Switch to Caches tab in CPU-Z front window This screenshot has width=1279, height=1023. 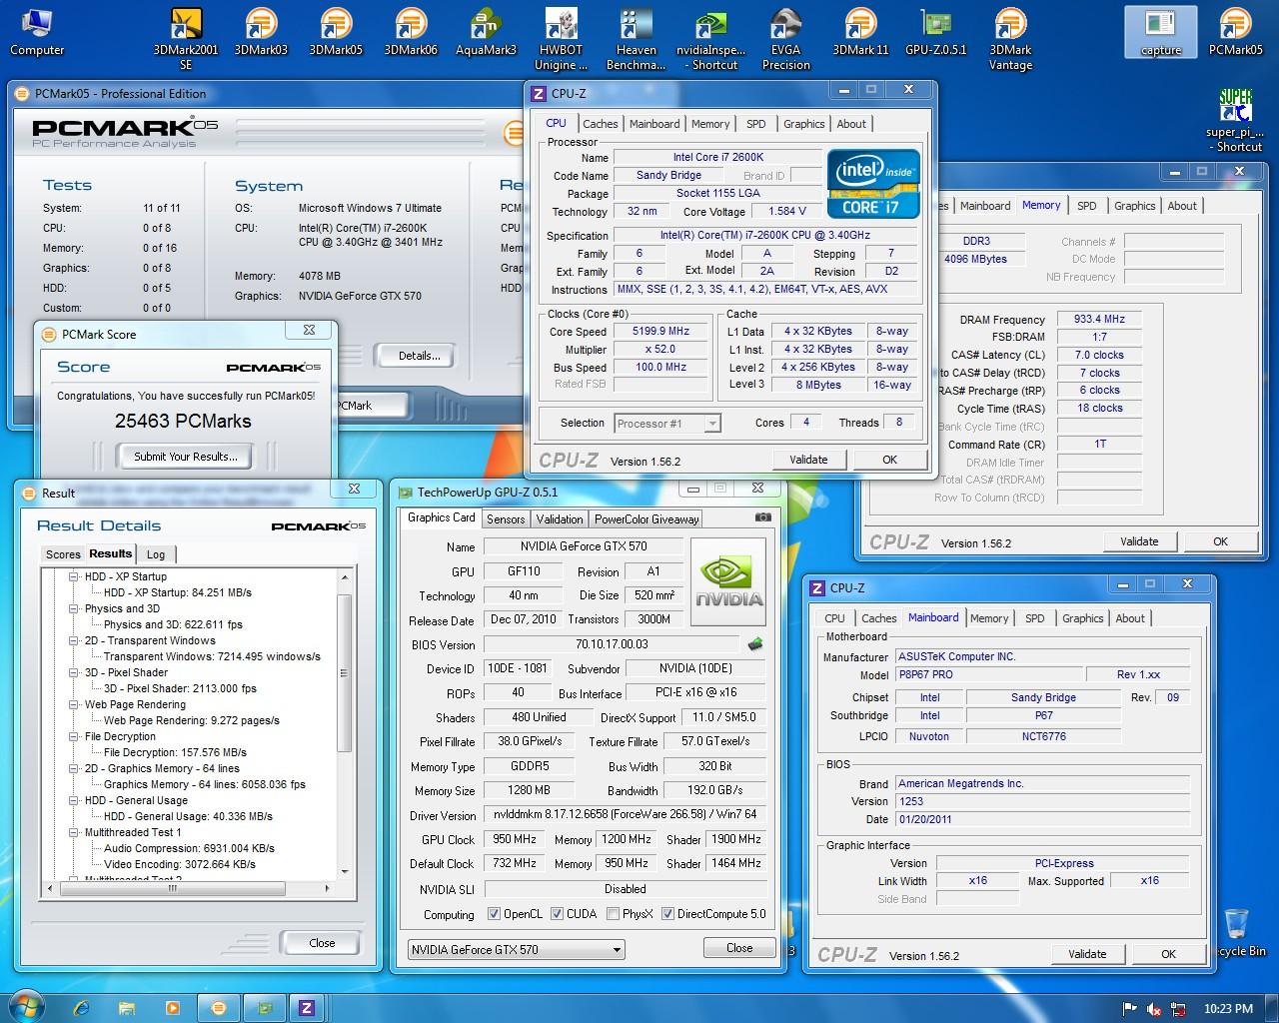point(600,124)
